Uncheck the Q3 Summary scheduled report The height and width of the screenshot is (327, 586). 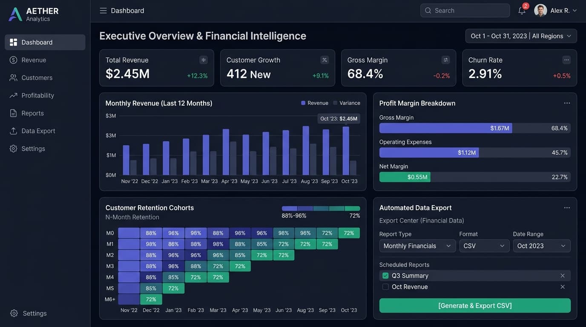click(x=385, y=276)
